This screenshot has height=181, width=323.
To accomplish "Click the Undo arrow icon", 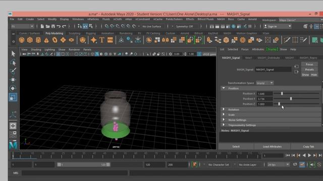I will point(59,26).
